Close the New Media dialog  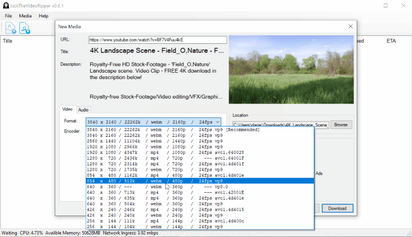[x=351, y=26]
